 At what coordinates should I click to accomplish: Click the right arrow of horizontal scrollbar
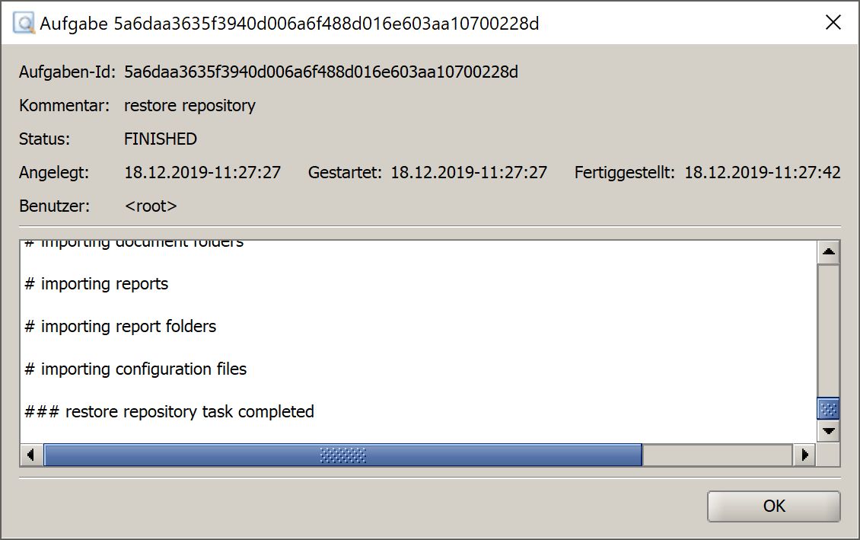pos(804,455)
